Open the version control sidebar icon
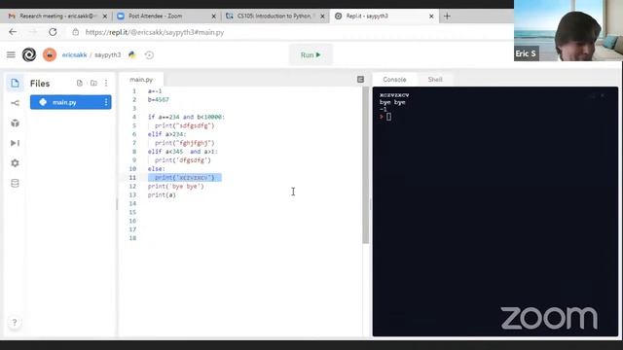Screen dimensions: 623x350 pyautogui.click(x=15, y=103)
